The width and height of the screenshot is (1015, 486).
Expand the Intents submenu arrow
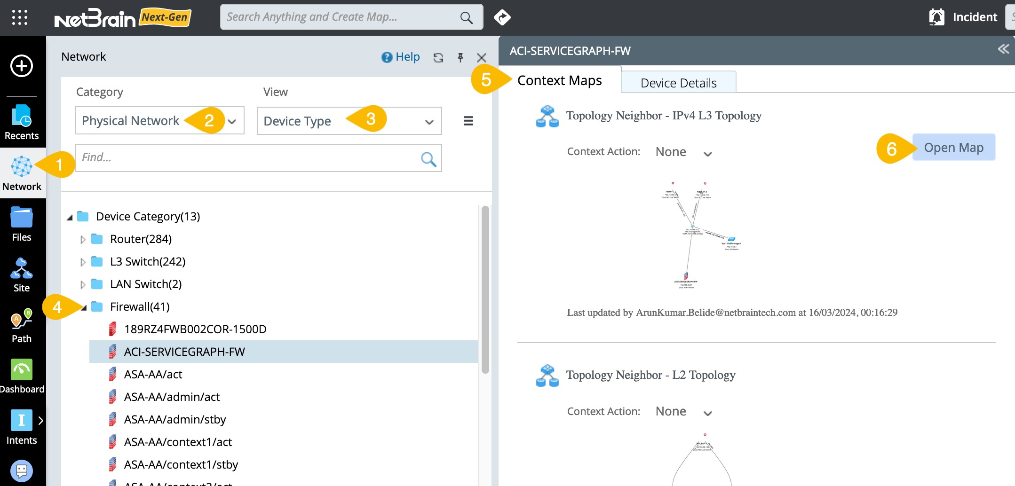point(40,420)
